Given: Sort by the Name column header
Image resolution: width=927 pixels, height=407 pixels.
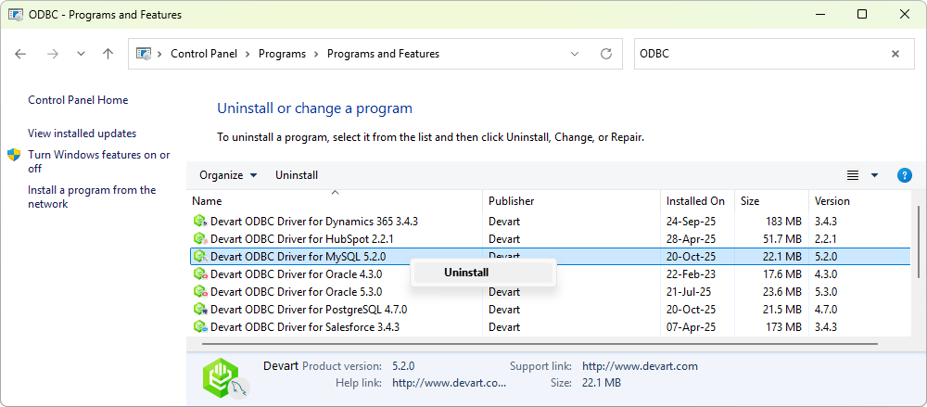Looking at the screenshot, I should (x=335, y=201).
